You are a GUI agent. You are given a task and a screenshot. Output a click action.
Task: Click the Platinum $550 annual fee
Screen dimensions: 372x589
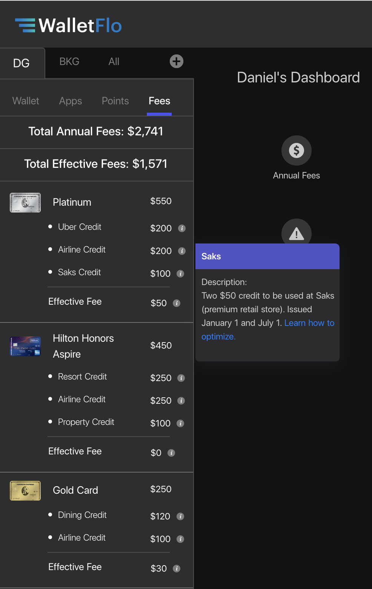(x=161, y=201)
